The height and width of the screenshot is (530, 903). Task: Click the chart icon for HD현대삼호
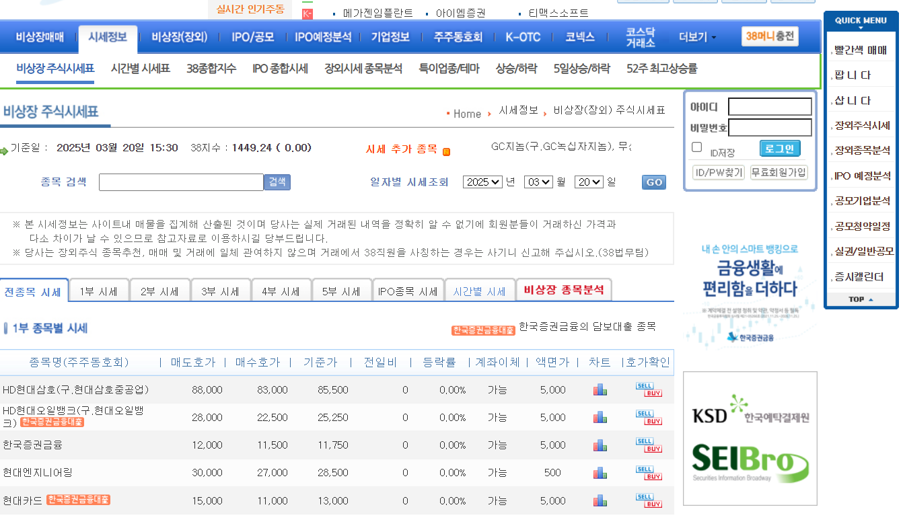coord(600,389)
